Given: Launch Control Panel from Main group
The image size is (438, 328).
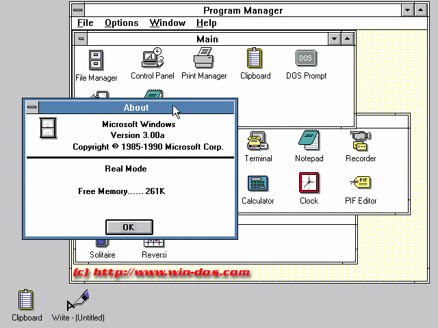Looking at the screenshot, I should 152,59.
